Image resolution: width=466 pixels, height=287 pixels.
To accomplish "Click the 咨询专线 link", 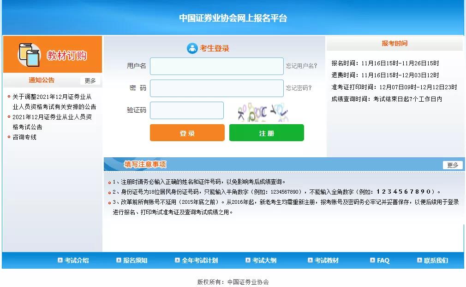I will tap(24, 137).
